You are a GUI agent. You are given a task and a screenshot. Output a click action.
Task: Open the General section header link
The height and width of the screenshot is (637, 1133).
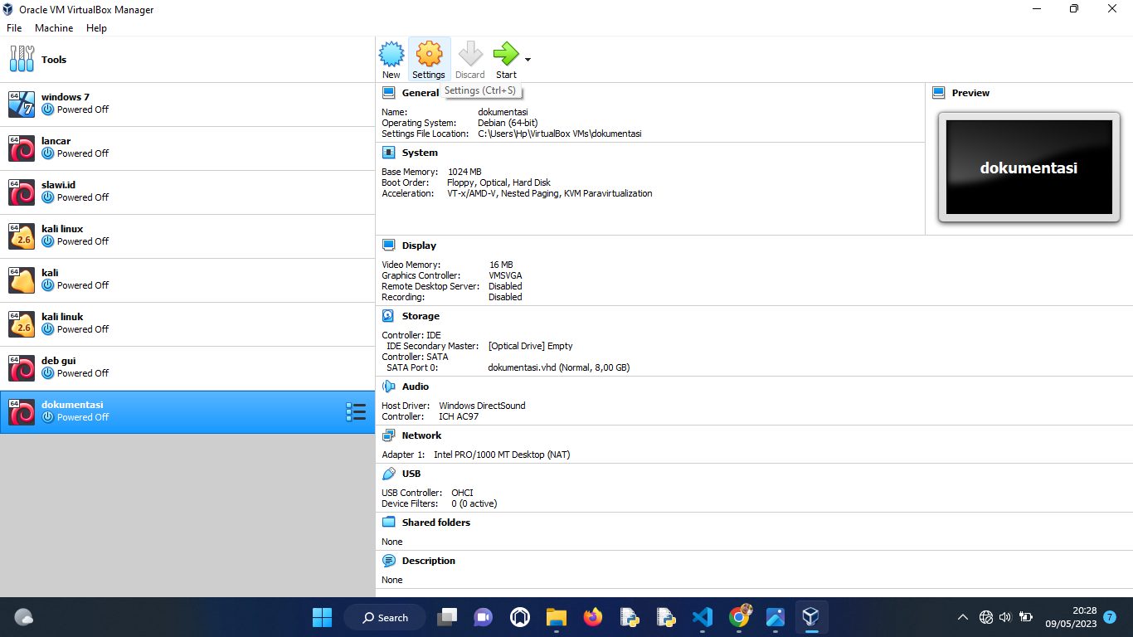421,93
